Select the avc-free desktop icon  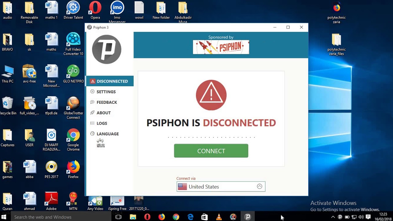29,74
